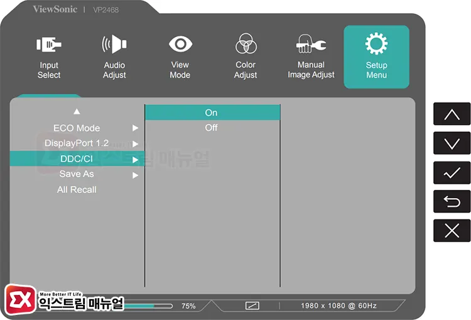Open the Audio Adjust speaker icon
Screen dimensions: 471x320
coord(114,45)
